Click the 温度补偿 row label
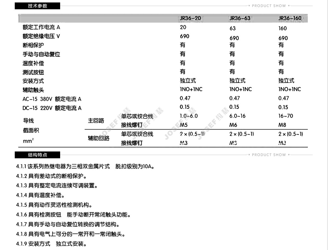328x250 pixels. 33,63
